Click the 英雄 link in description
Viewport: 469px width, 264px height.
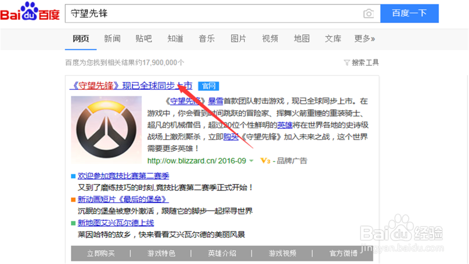(x=285, y=125)
